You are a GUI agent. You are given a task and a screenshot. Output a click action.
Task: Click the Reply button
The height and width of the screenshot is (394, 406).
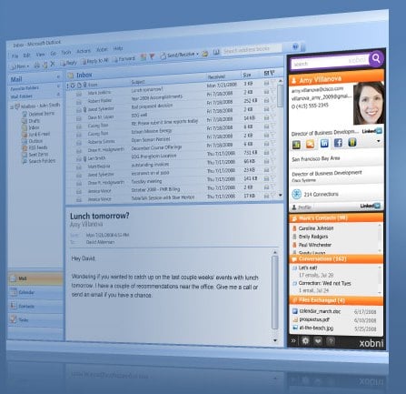pyautogui.click(x=69, y=63)
